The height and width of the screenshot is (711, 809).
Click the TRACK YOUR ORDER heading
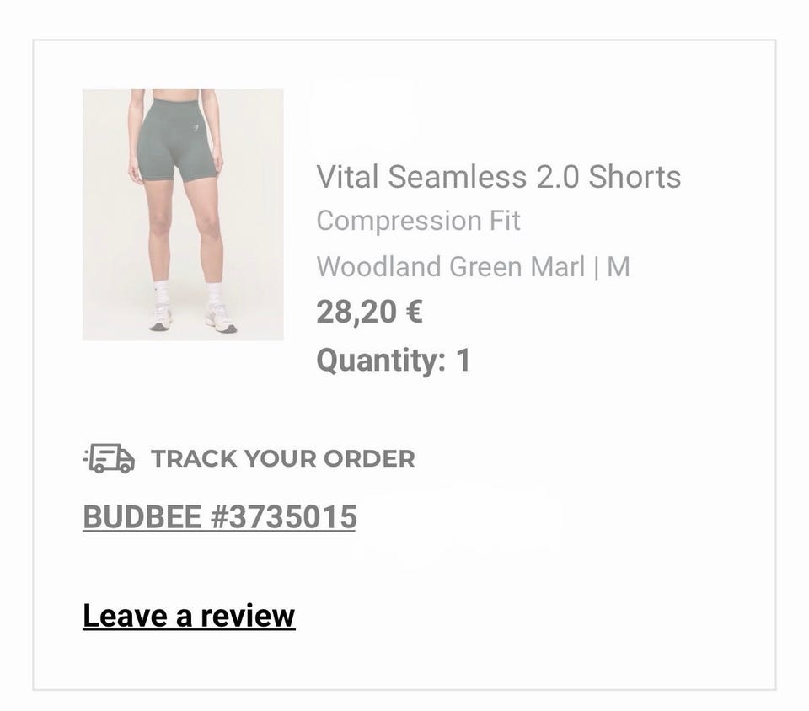282,459
